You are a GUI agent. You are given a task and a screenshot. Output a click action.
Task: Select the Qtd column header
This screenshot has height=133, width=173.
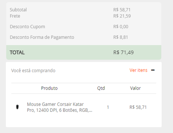point(101,88)
